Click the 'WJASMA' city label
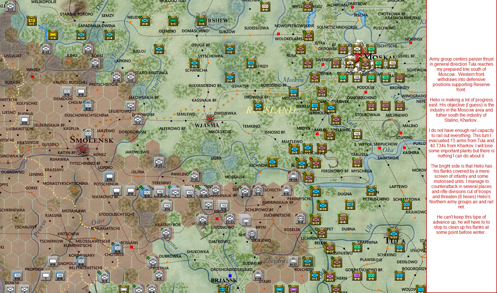The height and width of the screenshot is (293, 497). click(x=207, y=125)
